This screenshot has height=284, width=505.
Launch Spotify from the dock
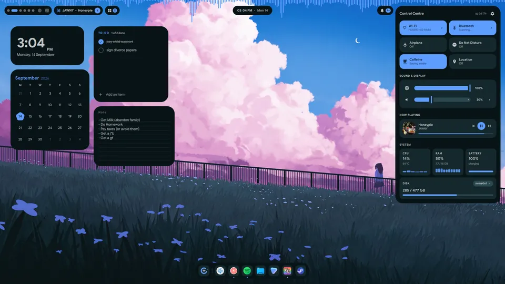pos(247,271)
